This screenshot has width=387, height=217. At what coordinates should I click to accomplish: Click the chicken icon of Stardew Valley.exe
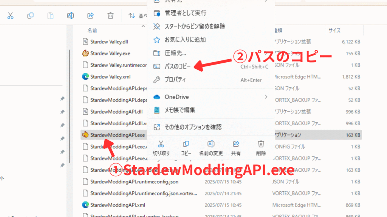pos(85,53)
